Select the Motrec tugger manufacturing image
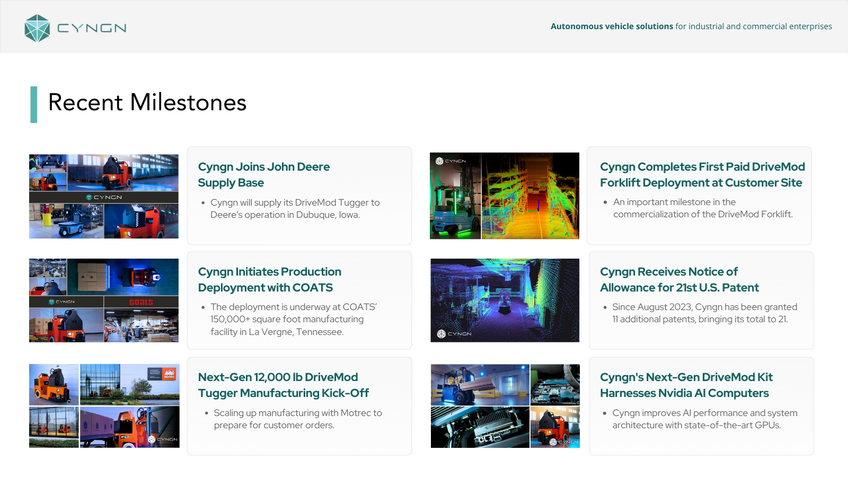Screen dimensions: 848x477 104,405
